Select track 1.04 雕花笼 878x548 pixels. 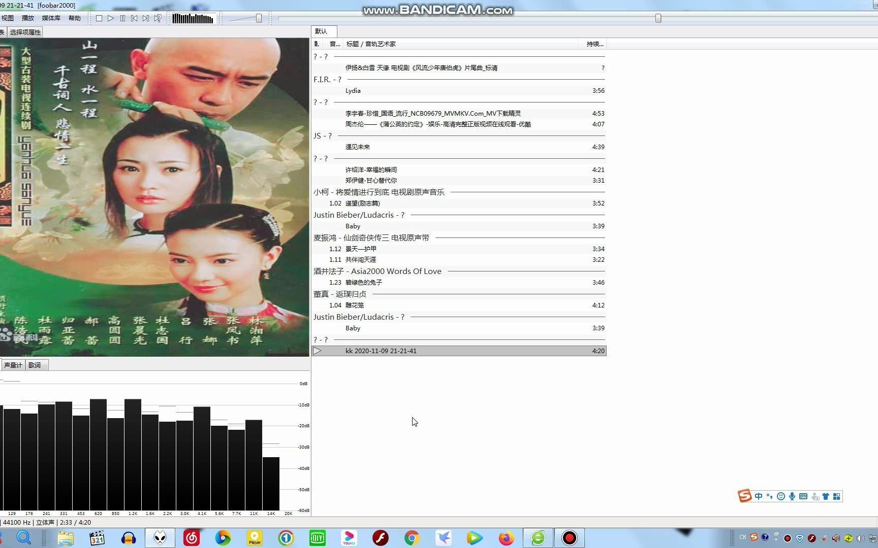pyautogui.click(x=459, y=305)
